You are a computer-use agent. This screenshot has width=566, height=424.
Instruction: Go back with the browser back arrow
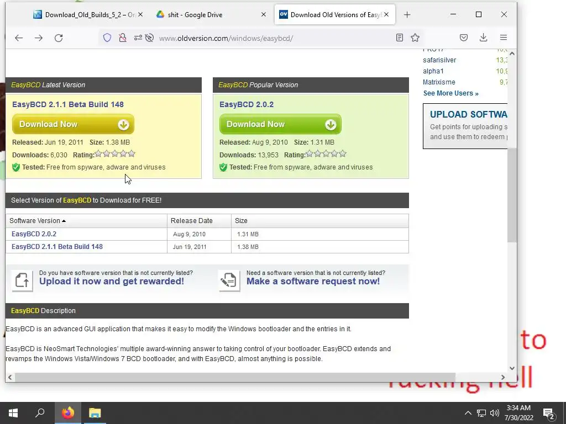tap(19, 38)
